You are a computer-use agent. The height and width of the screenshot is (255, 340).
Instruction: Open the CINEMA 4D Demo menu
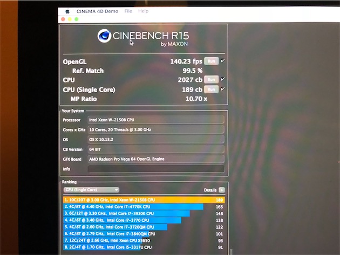click(x=97, y=11)
